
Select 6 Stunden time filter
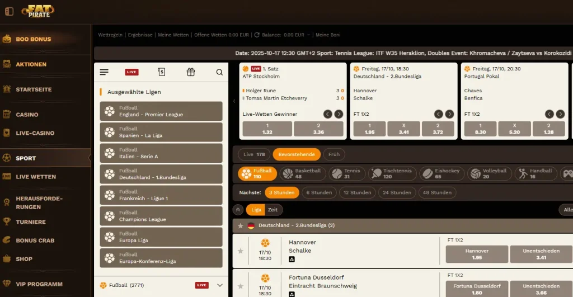[x=319, y=192]
